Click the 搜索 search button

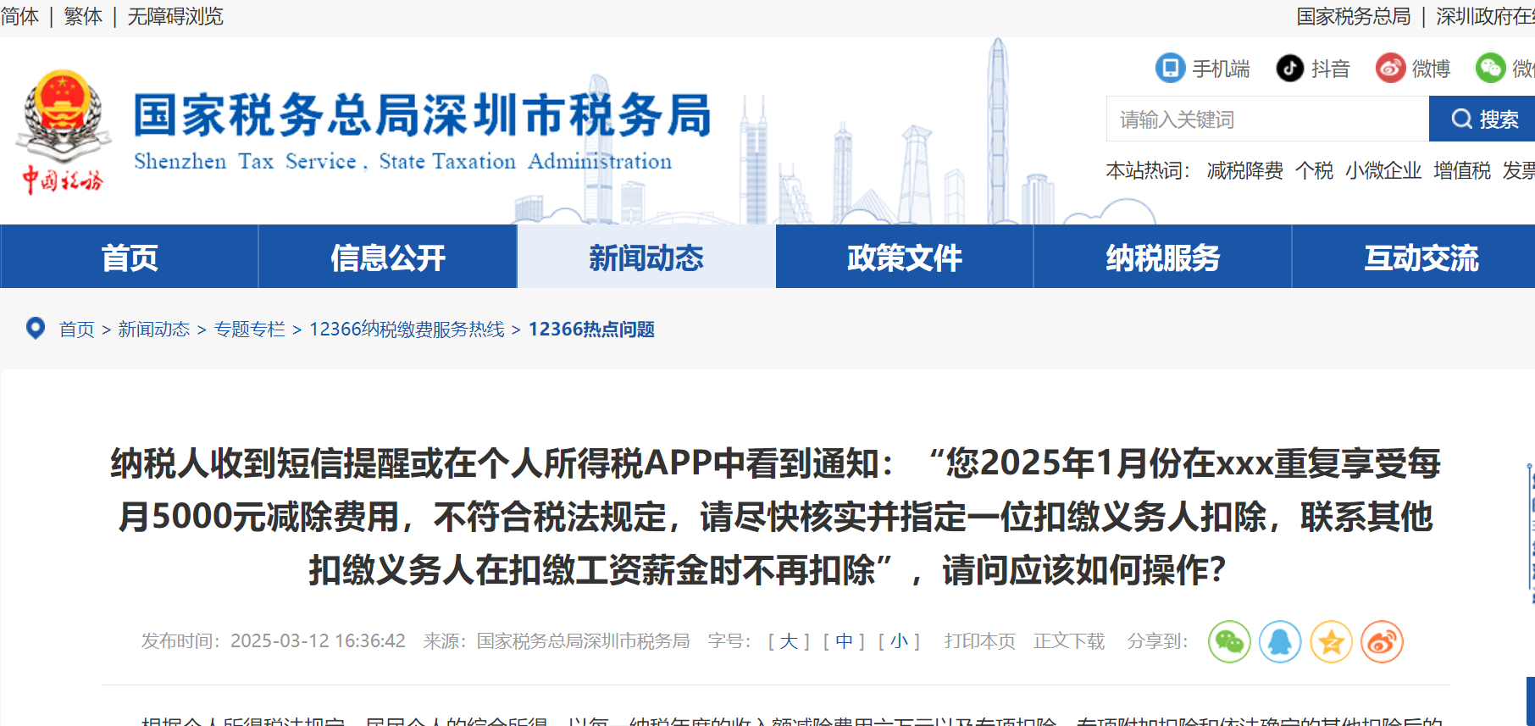coord(1482,119)
